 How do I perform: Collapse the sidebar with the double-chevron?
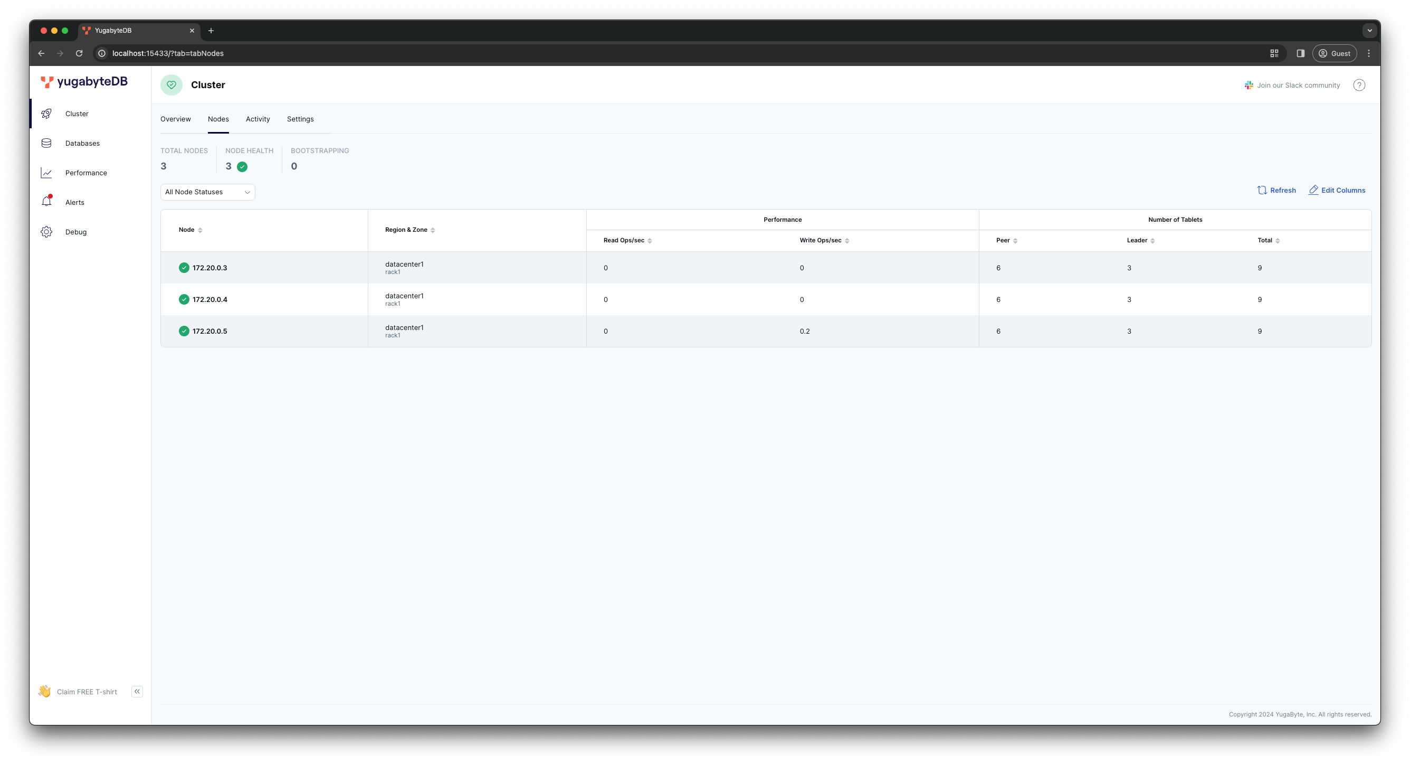(x=137, y=691)
